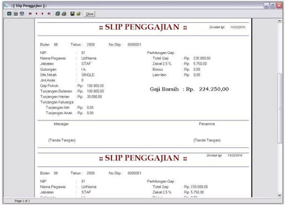
Task: Click the first SLIP PENGGAJIAN heading
Action: (x=143, y=27)
